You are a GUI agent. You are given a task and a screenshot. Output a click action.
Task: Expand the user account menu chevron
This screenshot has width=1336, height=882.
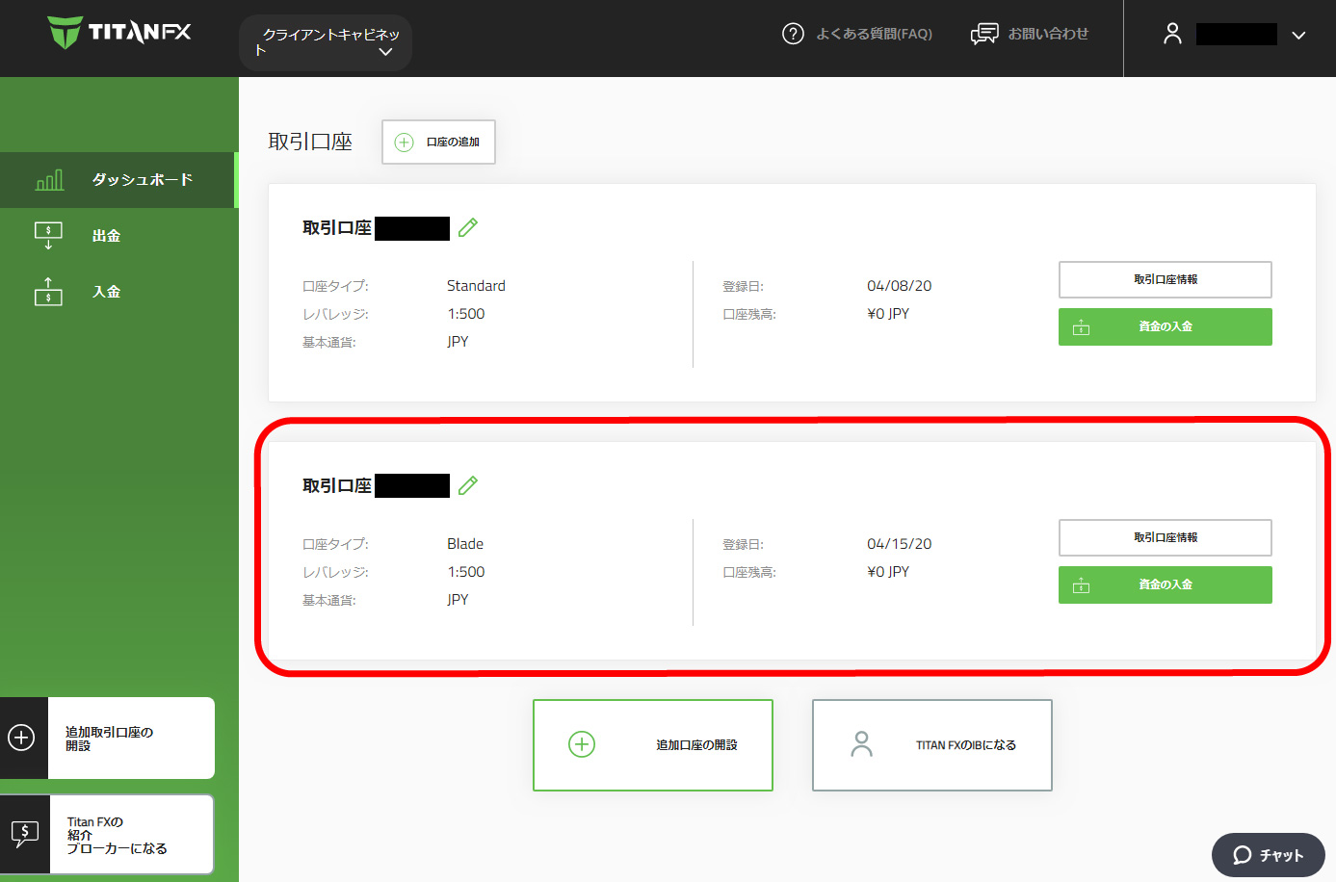[1298, 35]
